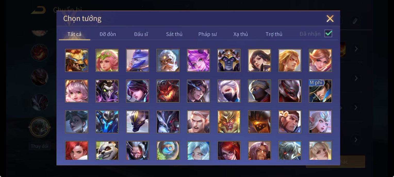Choose the red demon hero portrait
This screenshot has width=394, height=177.
point(168,91)
